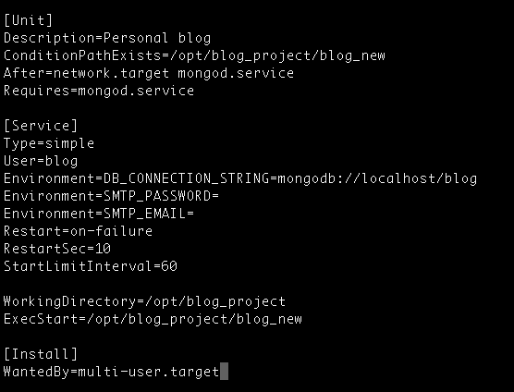Click StartLimitInterval=60 setting
The height and width of the screenshot is (392, 514).
click(91, 266)
